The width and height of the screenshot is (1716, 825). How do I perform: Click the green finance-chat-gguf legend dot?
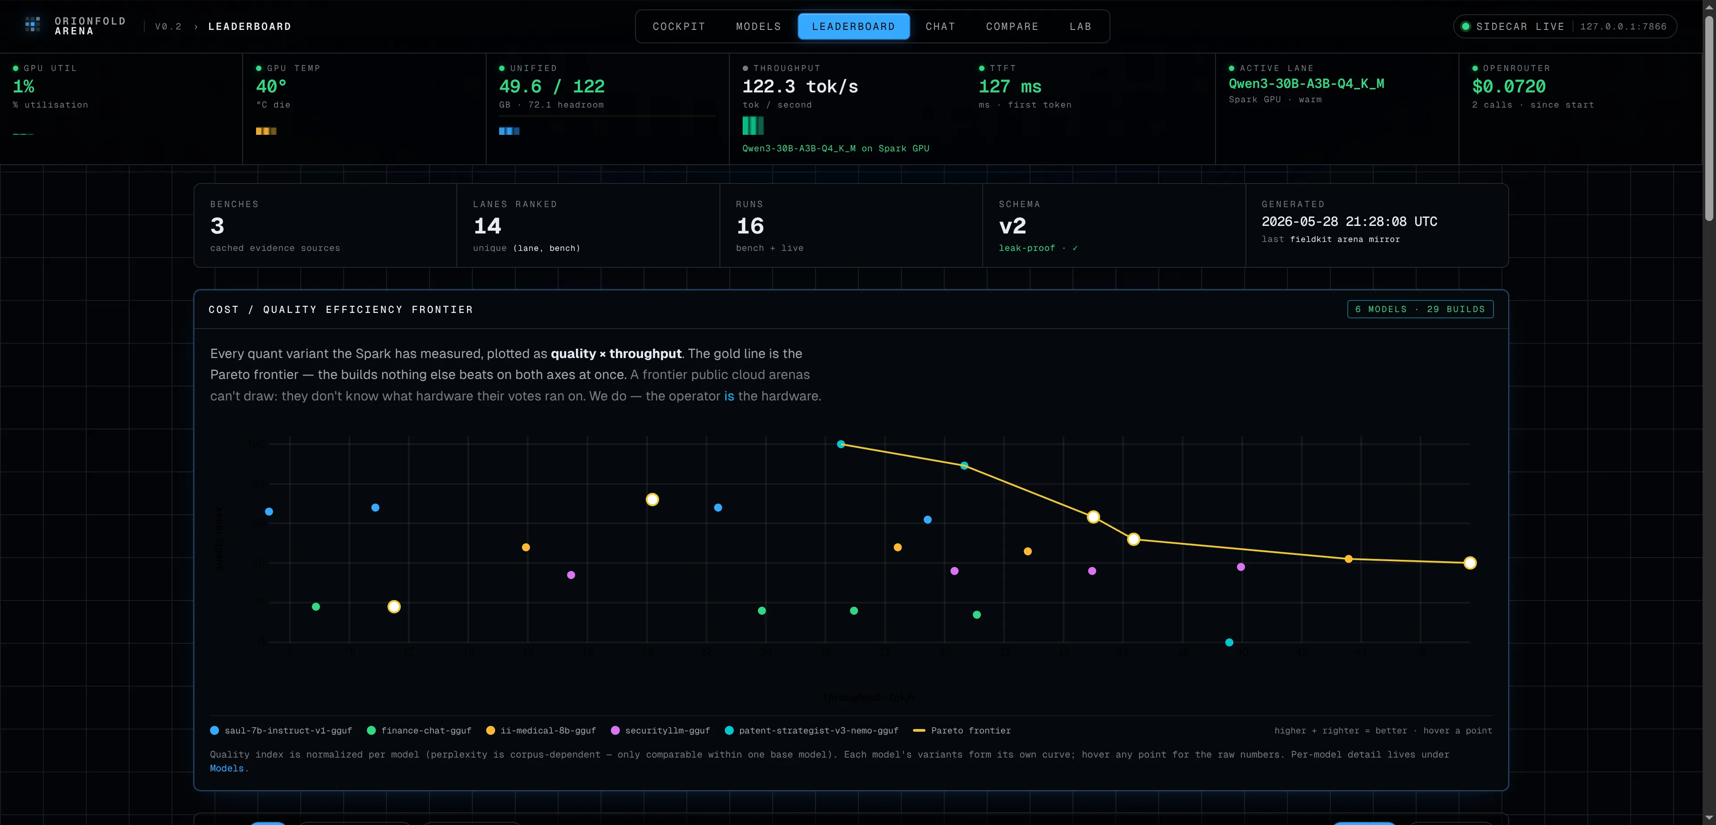click(x=371, y=730)
